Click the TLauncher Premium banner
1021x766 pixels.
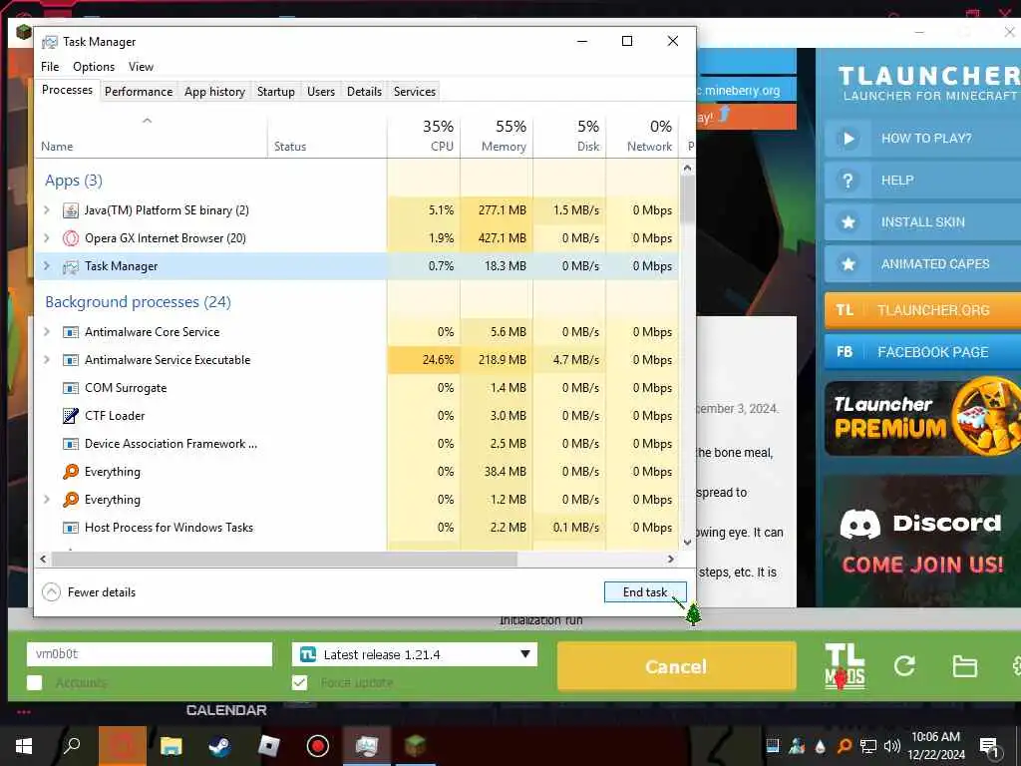pyautogui.click(x=922, y=418)
